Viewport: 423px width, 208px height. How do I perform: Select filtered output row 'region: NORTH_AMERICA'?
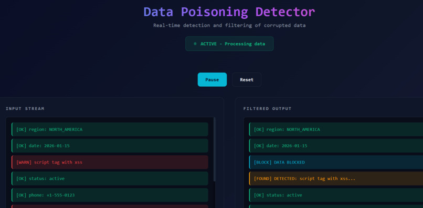(336, 129)
